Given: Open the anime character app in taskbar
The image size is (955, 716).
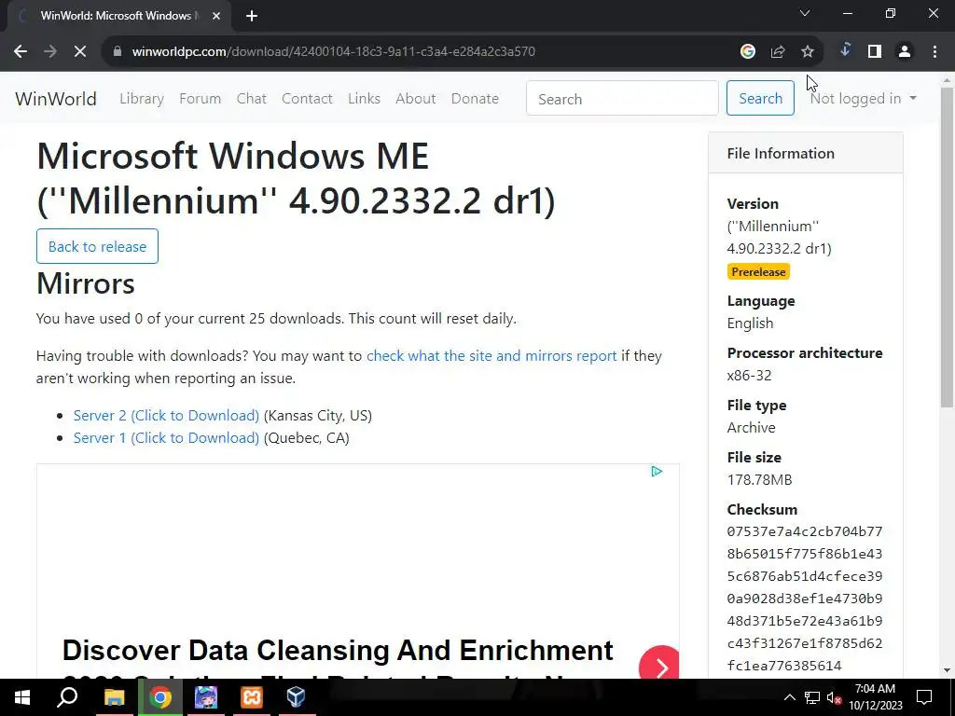Looking at the screenshot, I should pyautogui.click(x=206, y=697).
